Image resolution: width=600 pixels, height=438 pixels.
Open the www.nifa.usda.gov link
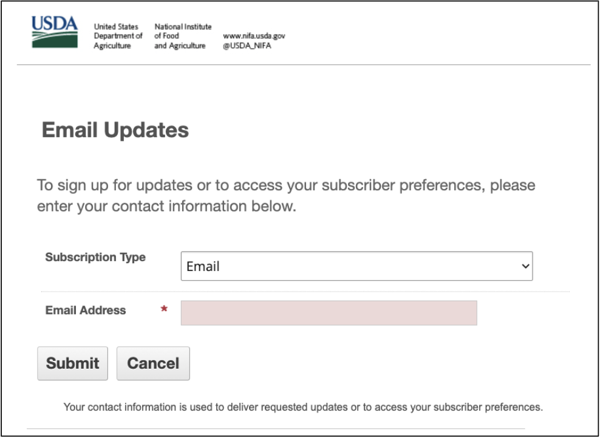(x=254, y=36)
